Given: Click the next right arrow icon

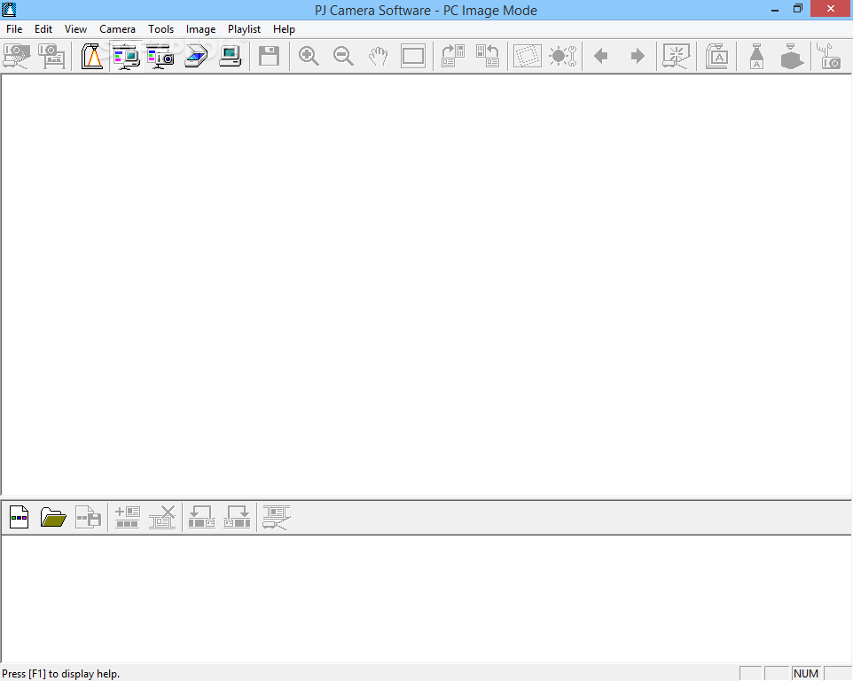Looking at the screenshot, I should [x=637, y=56].
